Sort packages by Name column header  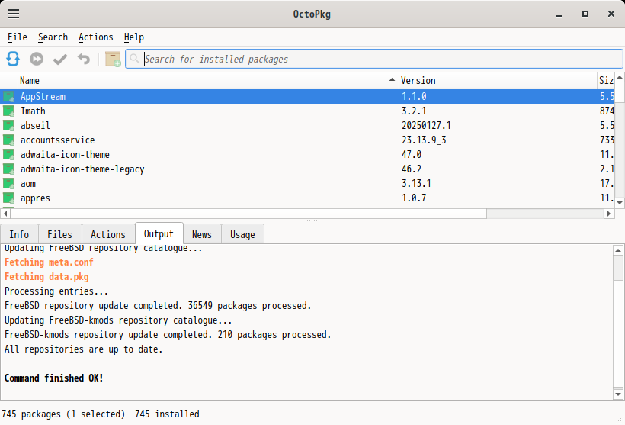[x=206, y=80]
